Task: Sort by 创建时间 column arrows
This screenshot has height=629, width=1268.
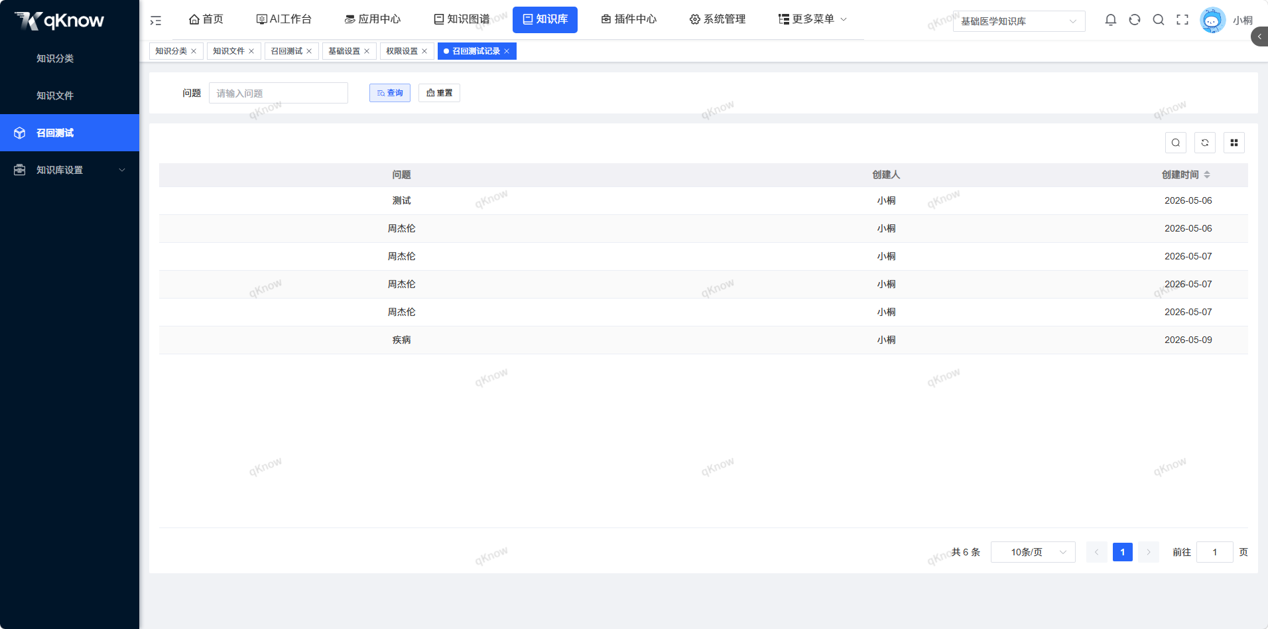Action: tap(1207, 175)
